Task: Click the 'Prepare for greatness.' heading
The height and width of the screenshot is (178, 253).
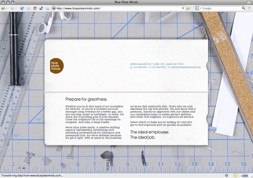Action: pyautogui.click(x=86, y=99)
